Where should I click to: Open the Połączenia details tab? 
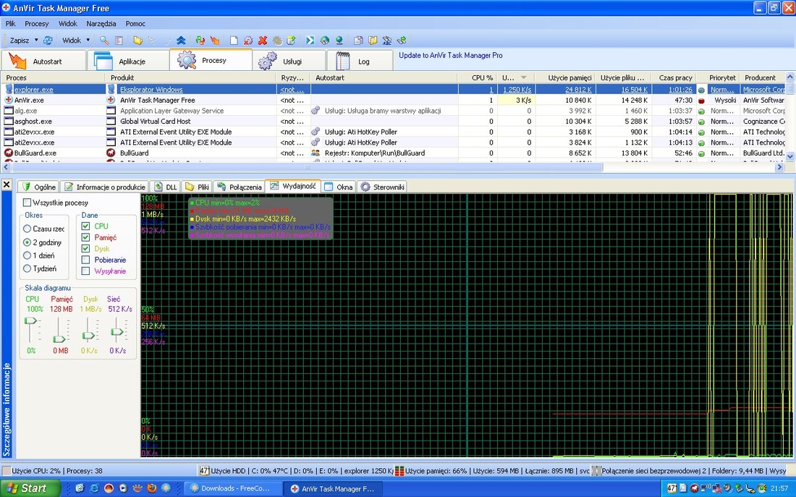[x=239, y=187]
